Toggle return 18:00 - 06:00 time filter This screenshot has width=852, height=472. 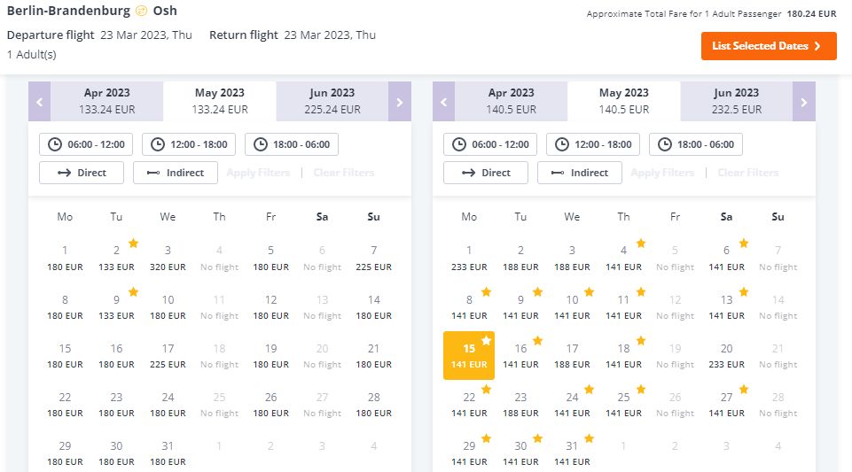695,144
